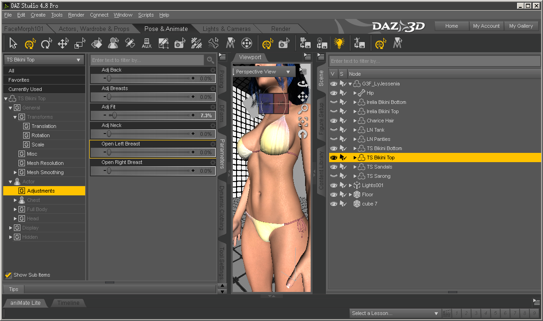Click the Open Left Breast slider track
Viewport: 543px width, 321px height.
coord(149,152)
